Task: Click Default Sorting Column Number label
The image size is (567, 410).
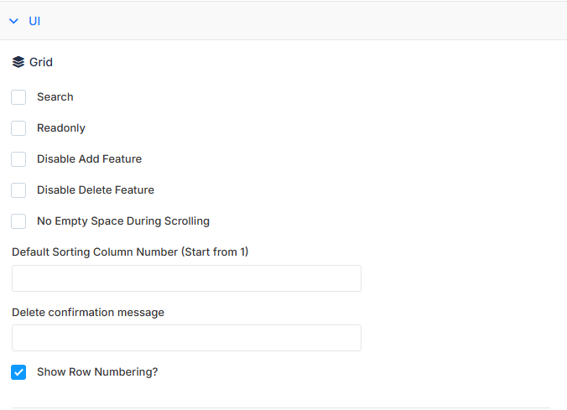Action: tap(130, 252)
